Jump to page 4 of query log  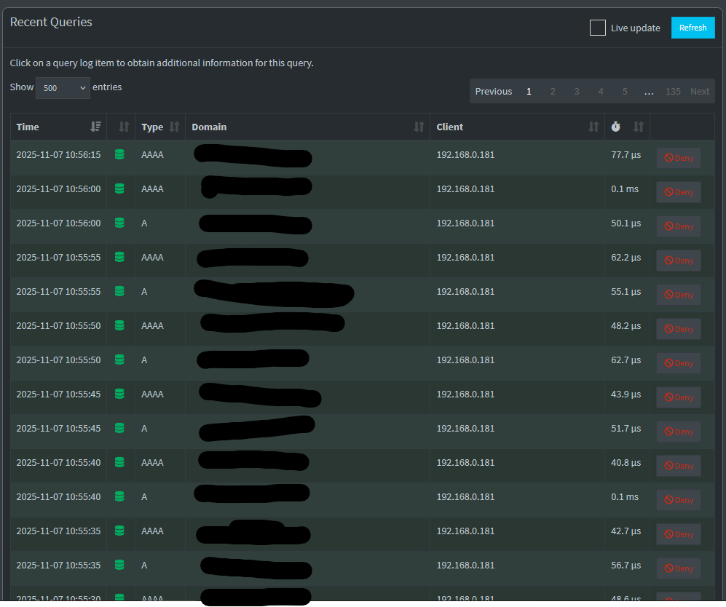(601, 92)
